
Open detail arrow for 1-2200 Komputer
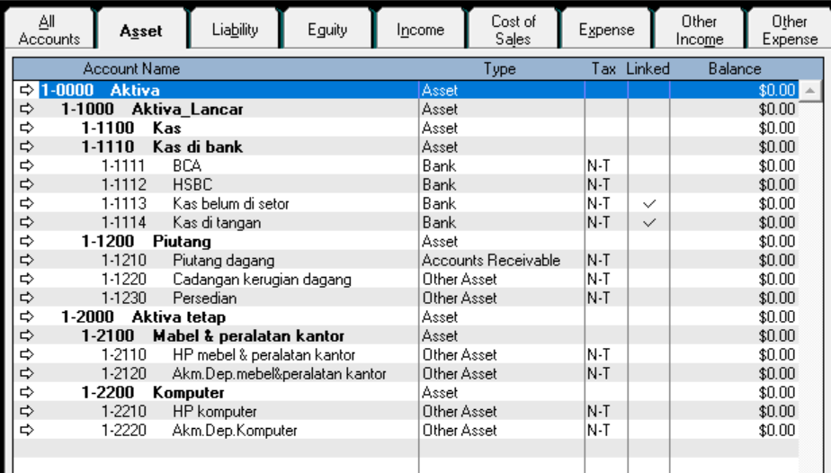26,392
